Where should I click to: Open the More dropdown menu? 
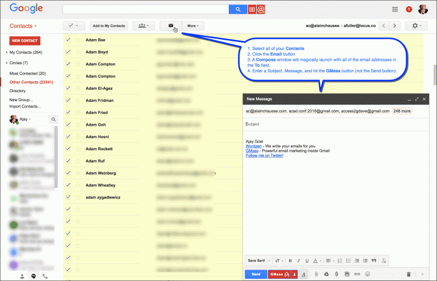click(x=193, y=26)
